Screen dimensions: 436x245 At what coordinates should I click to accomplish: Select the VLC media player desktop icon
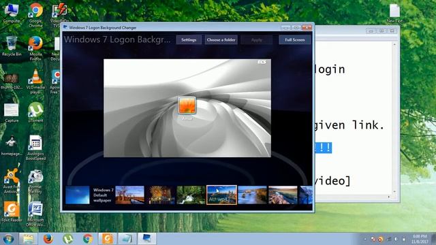[x=35, y=82]
